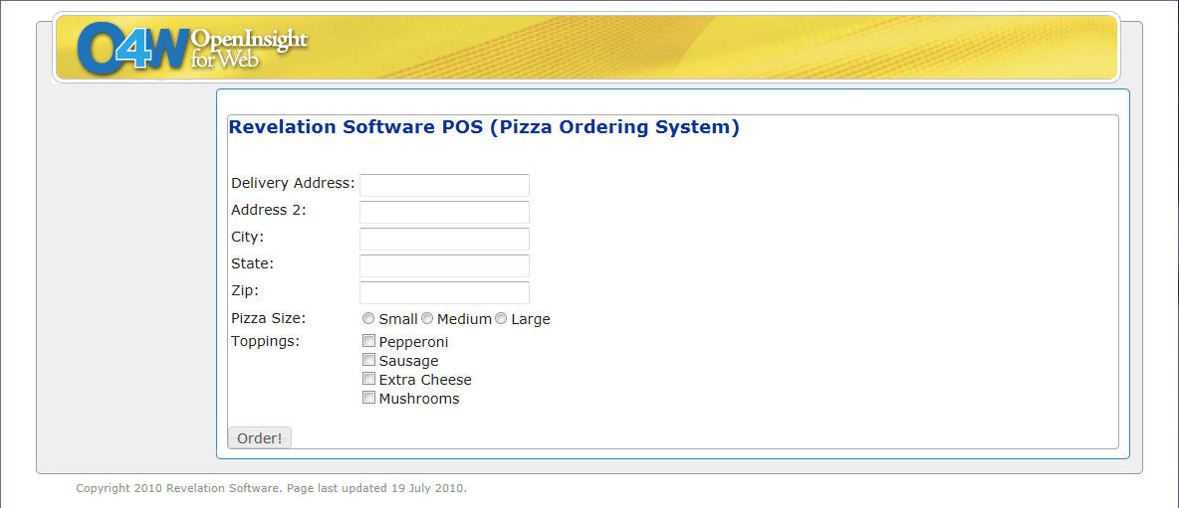Click the Copyright 2010 Revelation Software footer
Screen dimensions: 1179x508
tap(272, 488)
